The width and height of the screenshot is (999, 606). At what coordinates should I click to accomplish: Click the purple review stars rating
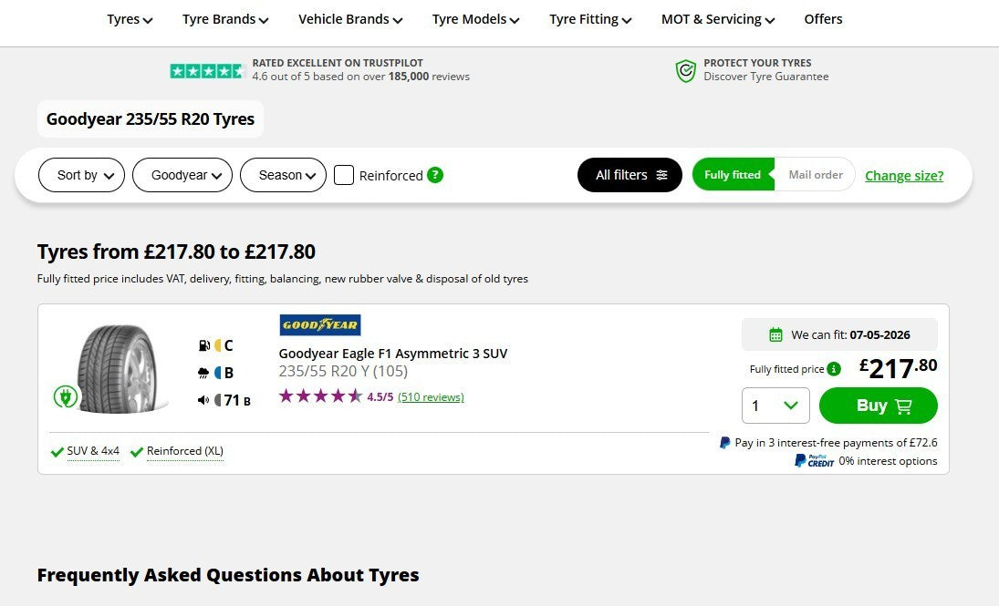320,395
